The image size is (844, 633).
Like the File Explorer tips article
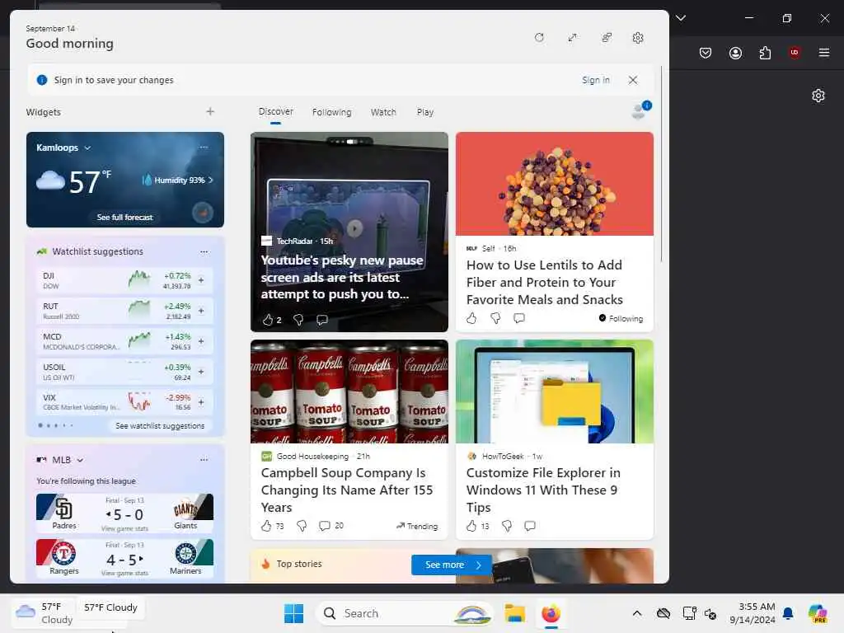(x=471, y=526)
